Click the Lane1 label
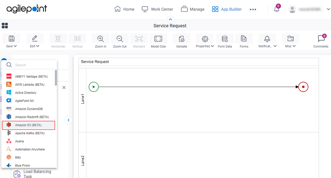331x178 pixels. pyautogui.click(x=83, y=99)
